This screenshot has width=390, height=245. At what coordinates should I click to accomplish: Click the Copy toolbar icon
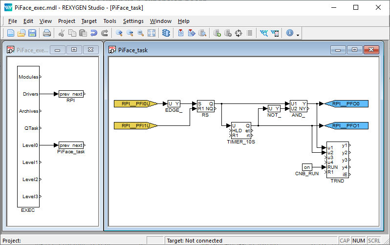click(72, 33)
